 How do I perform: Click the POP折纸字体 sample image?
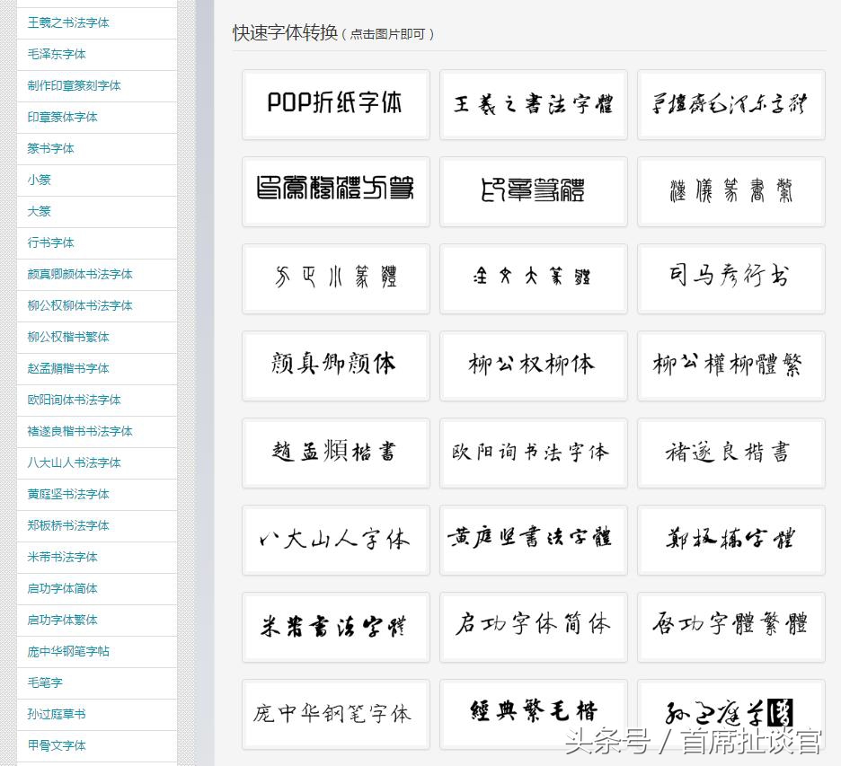[335, 104]
